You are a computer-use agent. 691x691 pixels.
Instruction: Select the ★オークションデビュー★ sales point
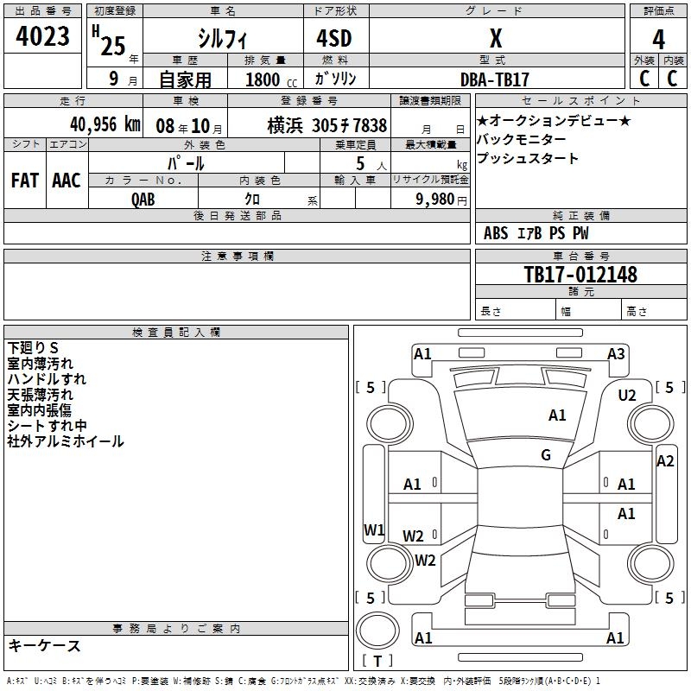tap(554, 120)
